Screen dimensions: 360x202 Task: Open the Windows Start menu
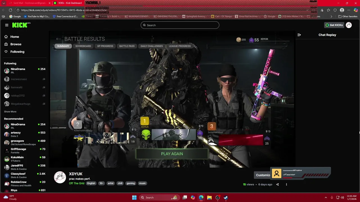(134, 198)
